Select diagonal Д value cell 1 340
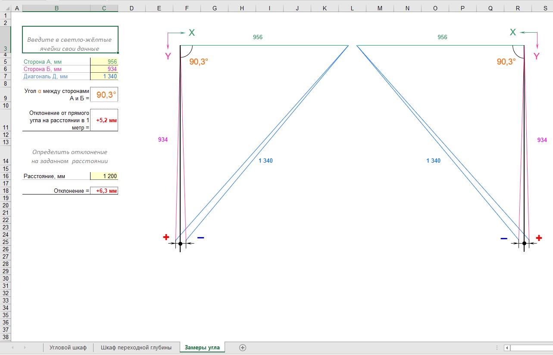Viewport: 553px width, 355px height. [x=104, y=77]
